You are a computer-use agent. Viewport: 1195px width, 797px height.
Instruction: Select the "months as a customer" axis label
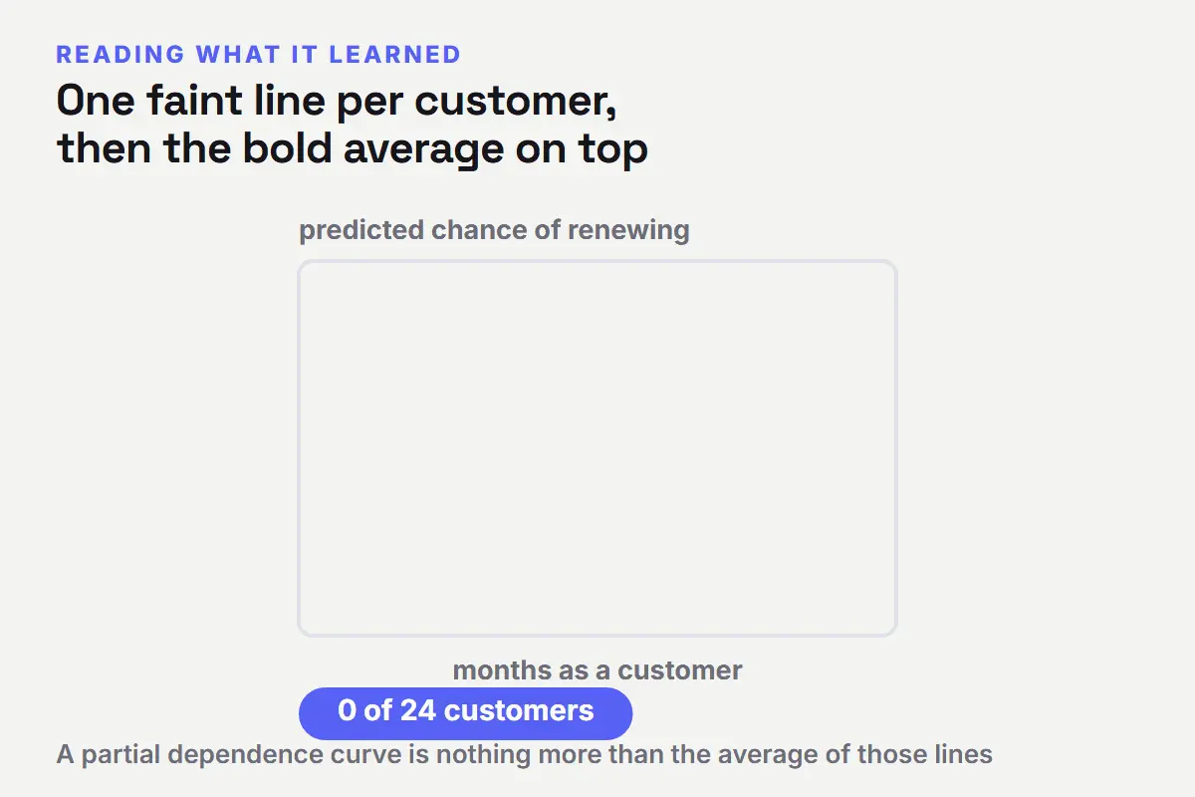[597, 669]
